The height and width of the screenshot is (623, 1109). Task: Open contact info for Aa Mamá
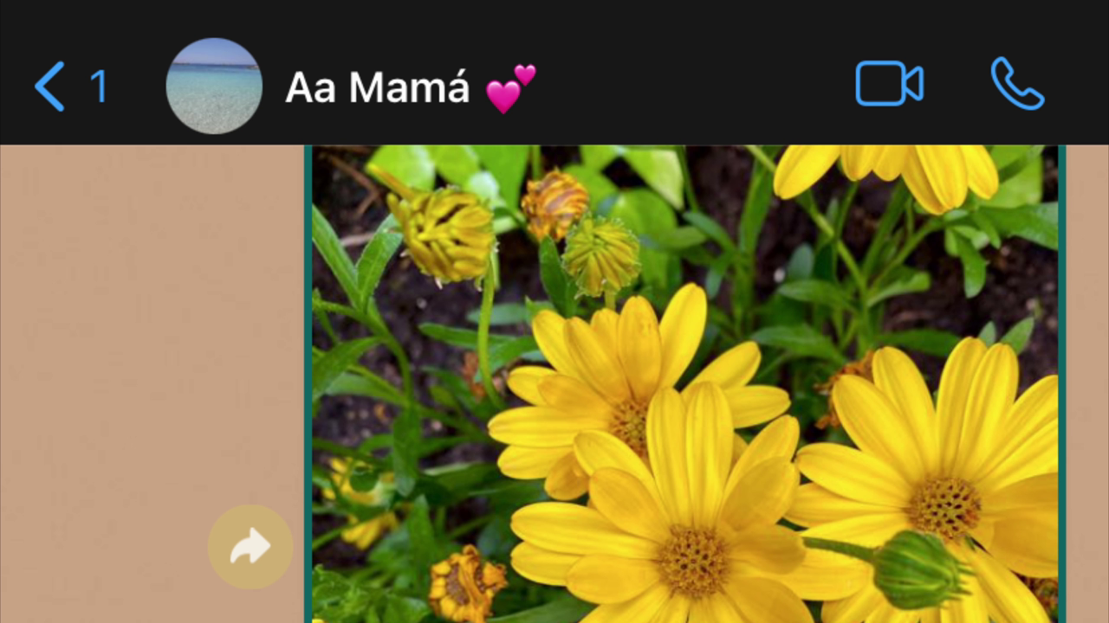tap(378, 87)
